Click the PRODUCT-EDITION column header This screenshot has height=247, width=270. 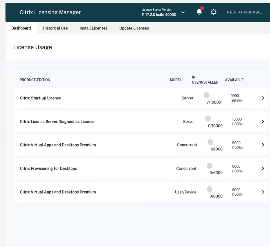[x=35, y=80]
